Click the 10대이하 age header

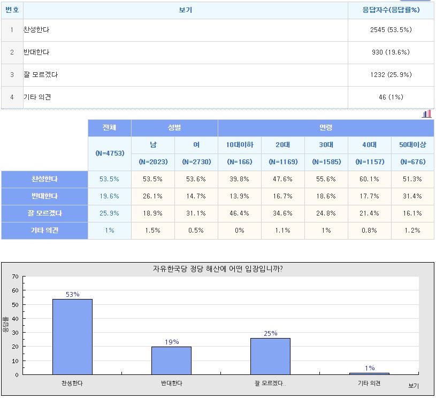click(x=240, y=145)
